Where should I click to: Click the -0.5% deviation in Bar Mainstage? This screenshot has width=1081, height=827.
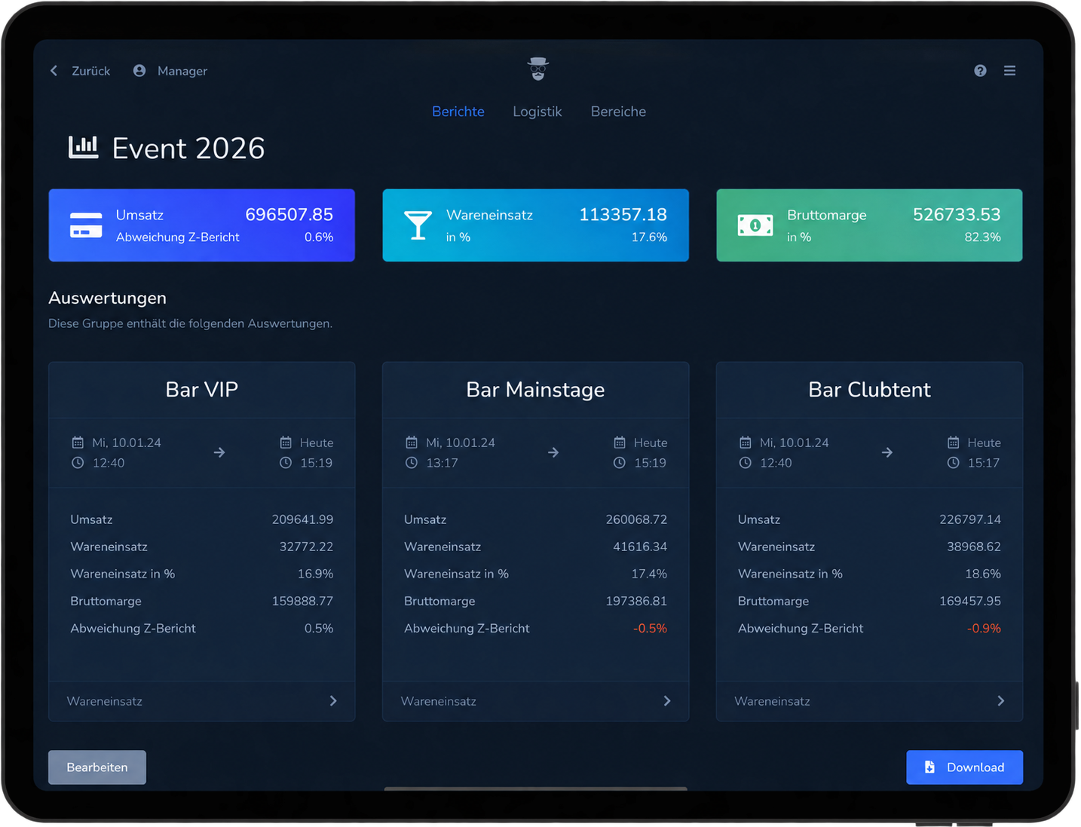point(650,628)
